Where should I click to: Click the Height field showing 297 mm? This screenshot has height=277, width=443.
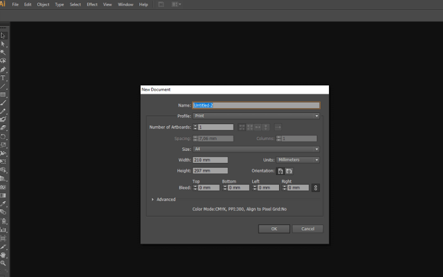coord(210,171)
